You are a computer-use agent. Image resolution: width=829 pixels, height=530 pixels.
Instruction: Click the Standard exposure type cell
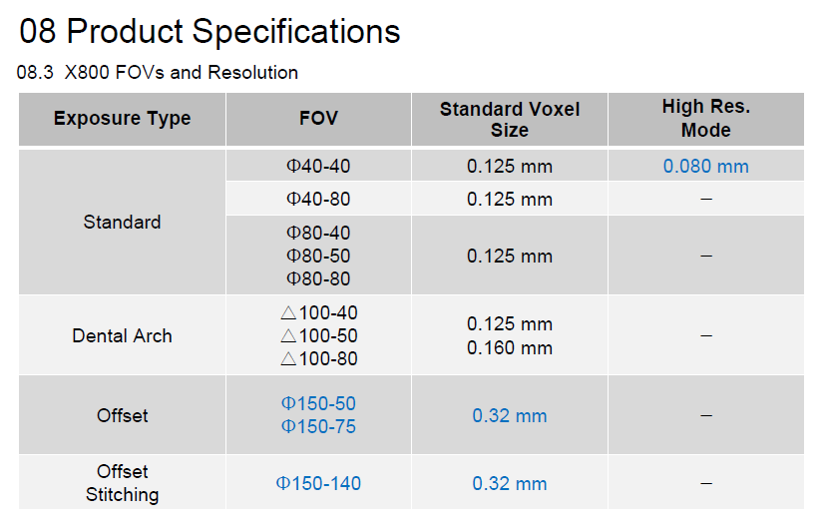[122, 223]
